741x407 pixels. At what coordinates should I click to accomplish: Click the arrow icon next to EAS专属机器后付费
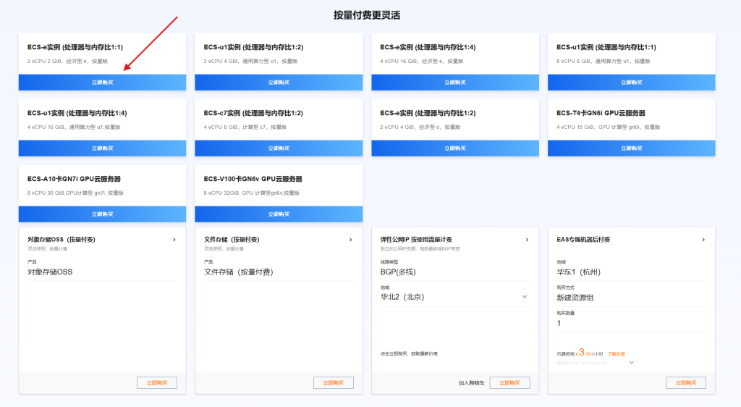point(704,240)
